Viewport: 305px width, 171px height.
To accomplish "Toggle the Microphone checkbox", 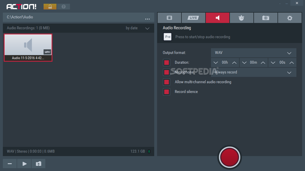I will point(167,72).
